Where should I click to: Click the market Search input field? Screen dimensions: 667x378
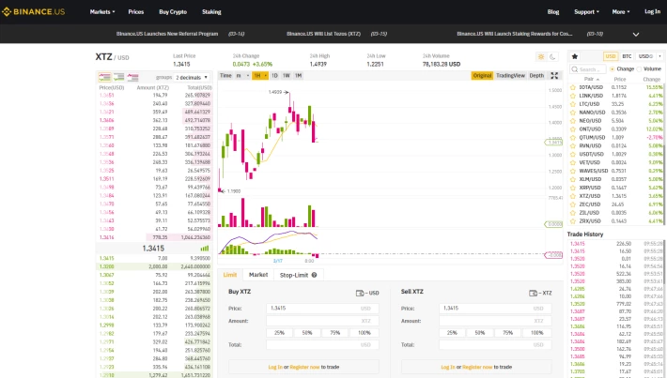click(588, 69)
